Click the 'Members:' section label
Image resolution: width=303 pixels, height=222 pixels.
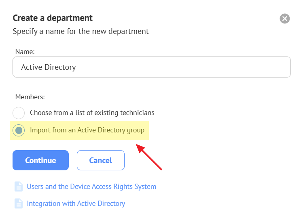tap(30, 97)
